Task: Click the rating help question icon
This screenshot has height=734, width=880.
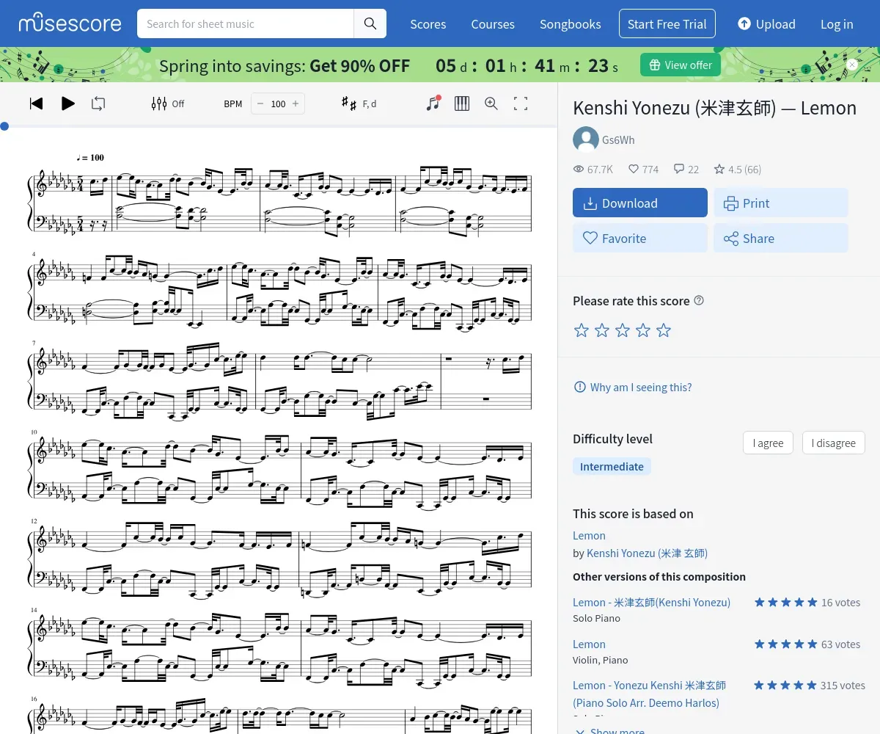Action: tap(699, 300)
